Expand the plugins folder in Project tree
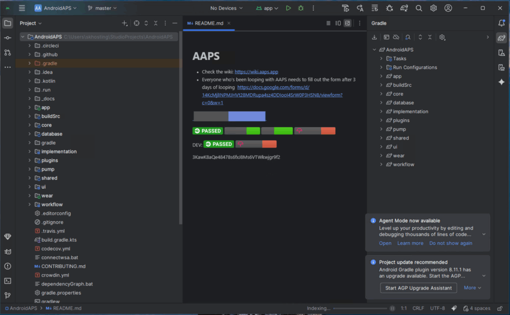510x315 pixels. pos(30,160)
